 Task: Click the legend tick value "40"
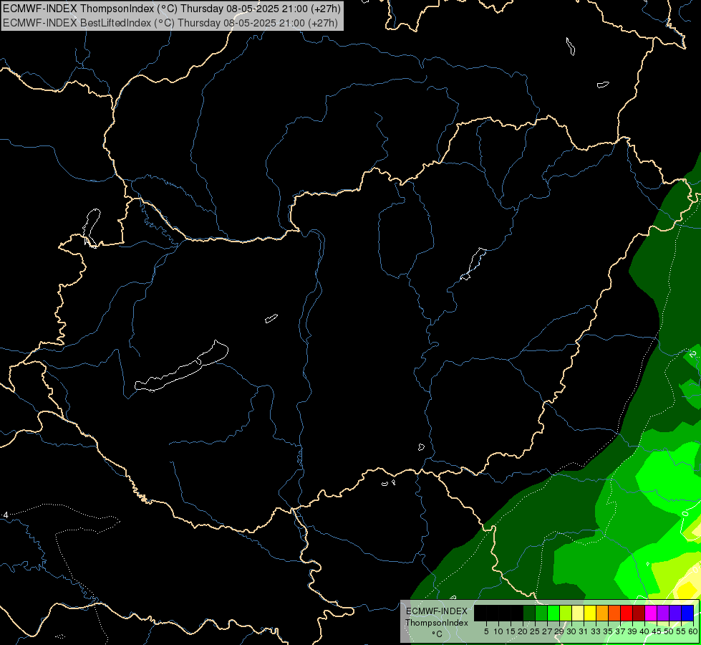pyautogui.click(x=644, y=631)
